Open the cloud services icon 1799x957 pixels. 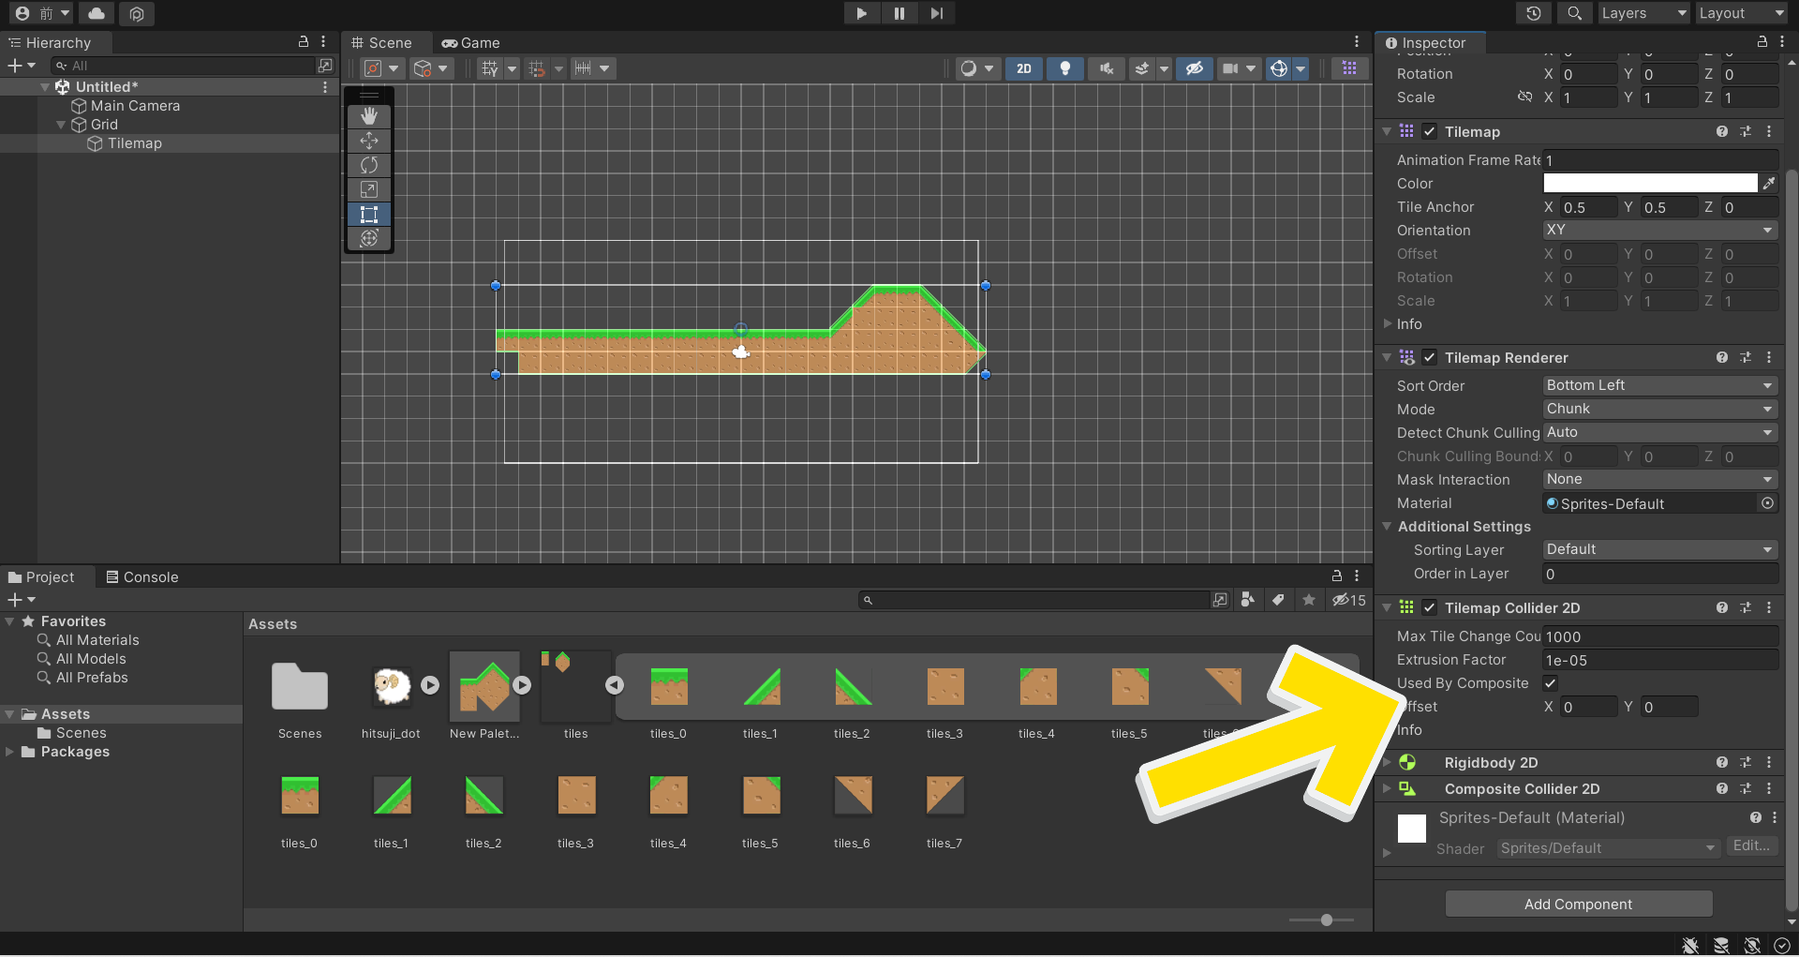pyautogui.click(x=97, y=13)
